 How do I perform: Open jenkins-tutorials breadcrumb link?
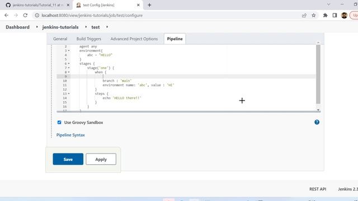coord(60,27)
